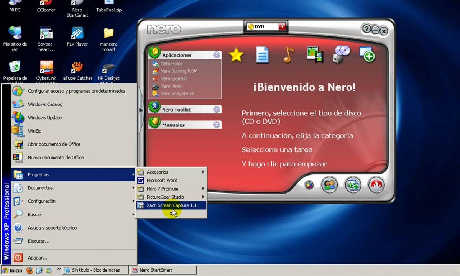
Task: Click the two-people users button in Nero
Action: coord(329,185)
